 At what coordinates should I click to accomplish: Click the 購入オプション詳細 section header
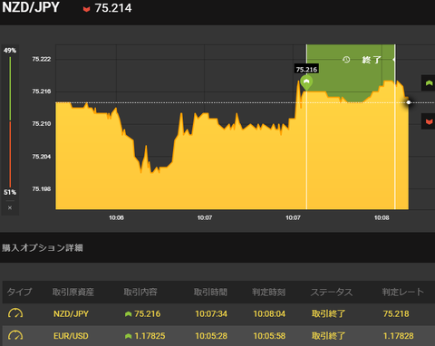click(43, 248)
